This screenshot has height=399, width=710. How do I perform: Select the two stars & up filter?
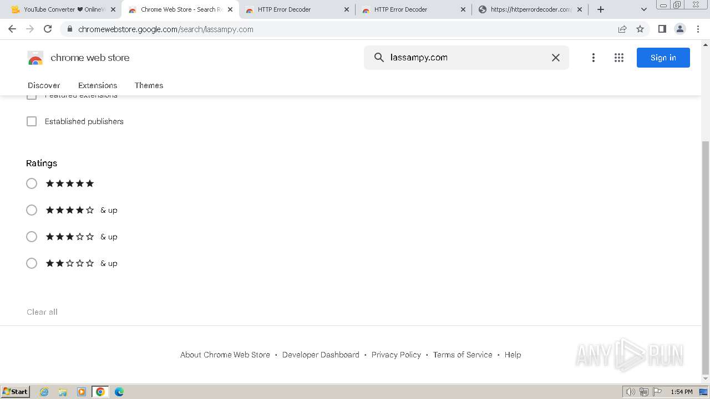click(x=32, y=263)
